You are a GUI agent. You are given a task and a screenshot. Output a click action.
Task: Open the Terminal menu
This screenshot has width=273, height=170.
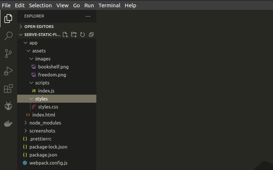[x=109, y=5]
